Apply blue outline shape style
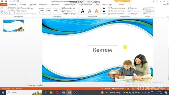 48,11
